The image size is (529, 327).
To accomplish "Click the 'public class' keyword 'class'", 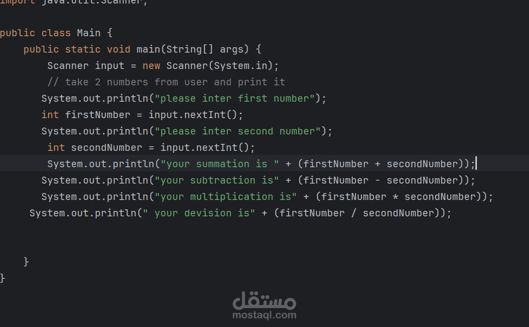I will point(56,33).
